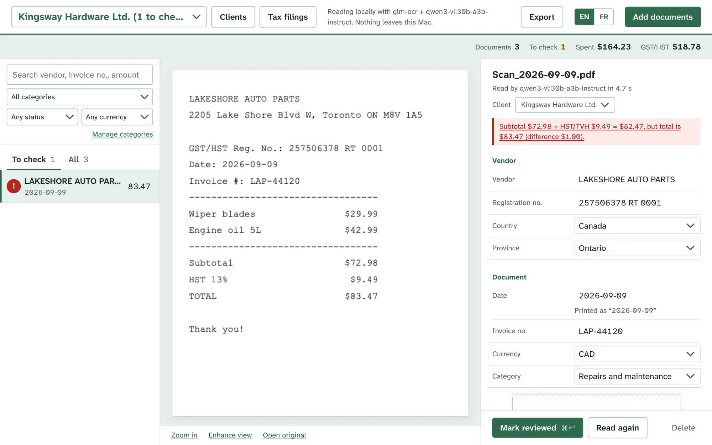Select the LAKESHORE AUTO PARTS list row
This screenshot has width=712, height=445.
pos(80,186)
